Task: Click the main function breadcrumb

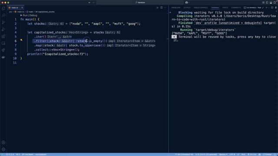Action: click(x=30, y=12)
